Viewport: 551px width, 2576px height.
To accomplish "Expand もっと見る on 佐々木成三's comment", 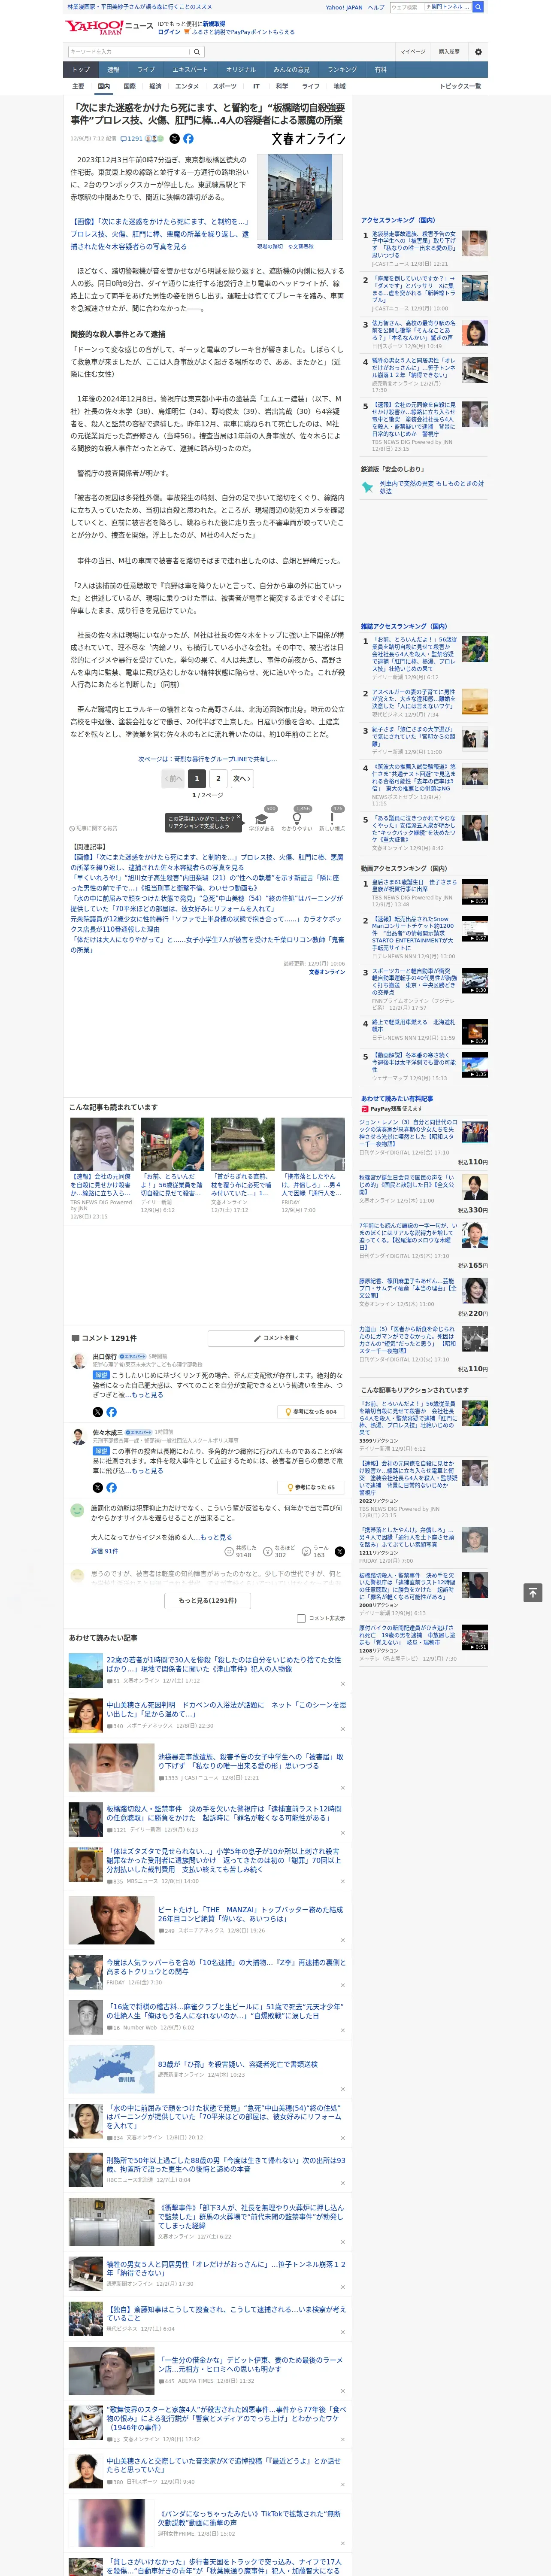I will 147,1470.
